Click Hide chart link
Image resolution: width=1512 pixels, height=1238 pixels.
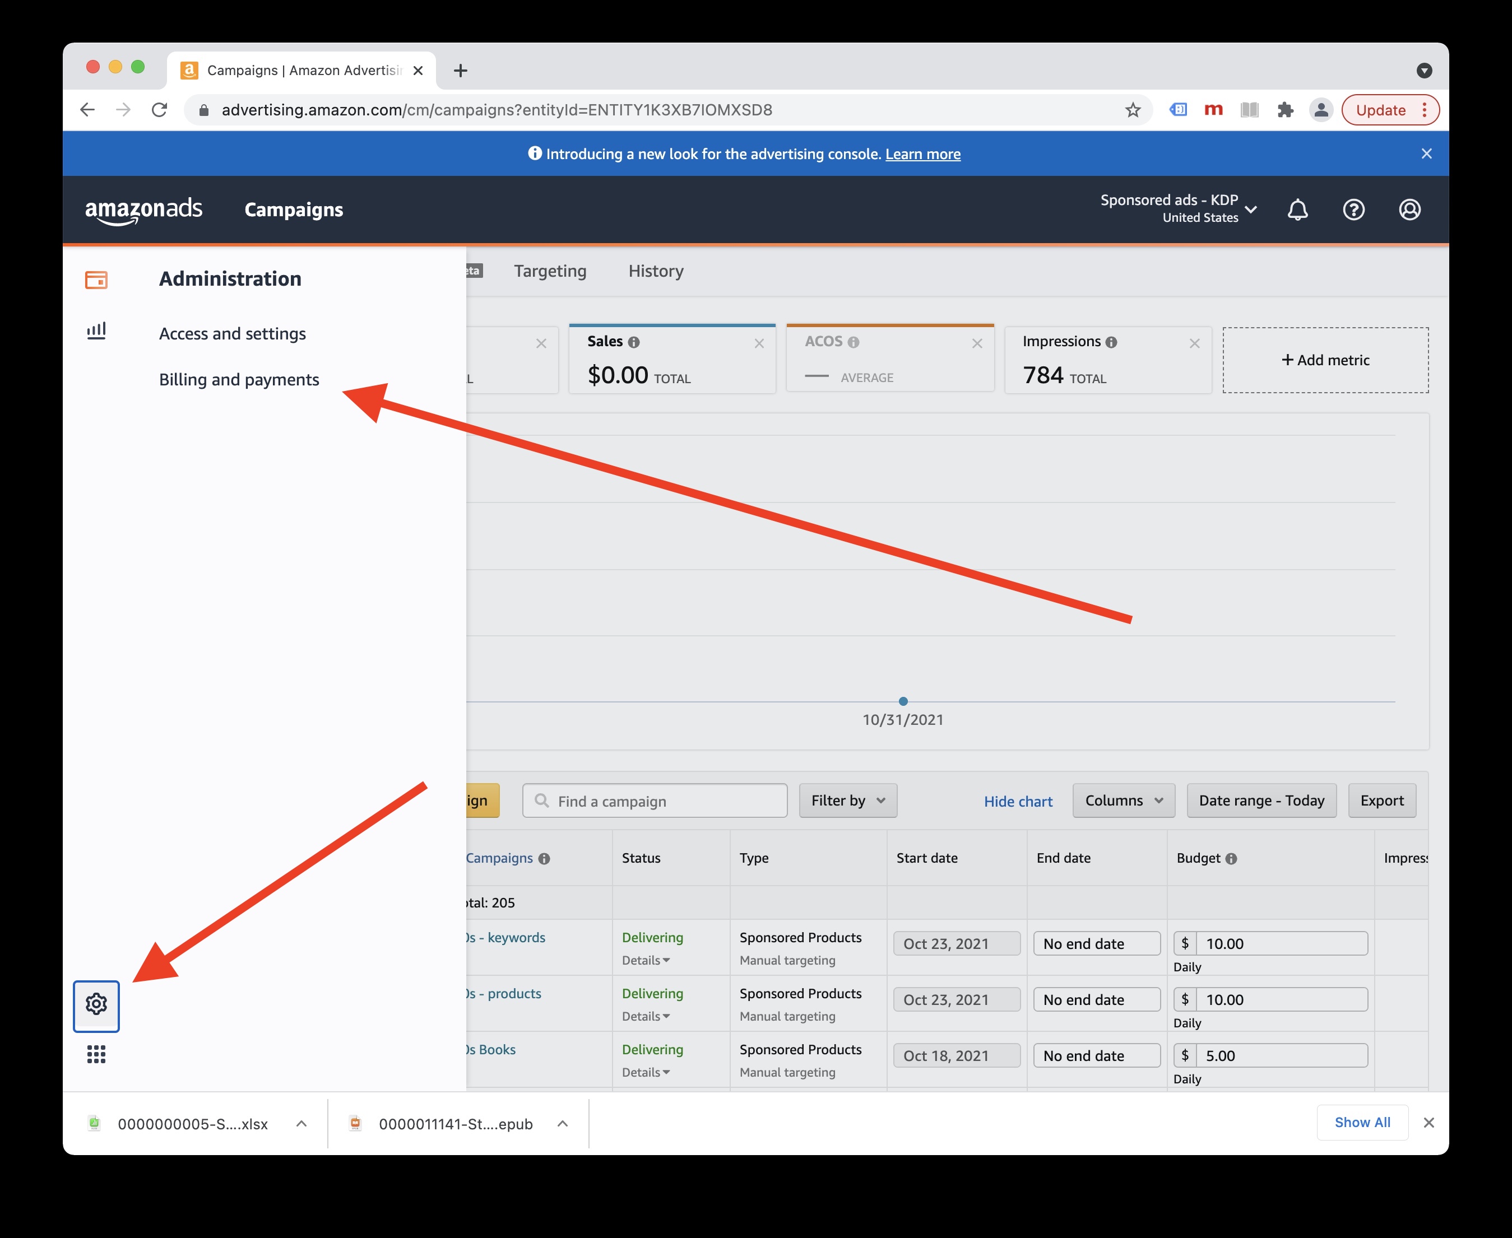click(x=1018, y=802)
